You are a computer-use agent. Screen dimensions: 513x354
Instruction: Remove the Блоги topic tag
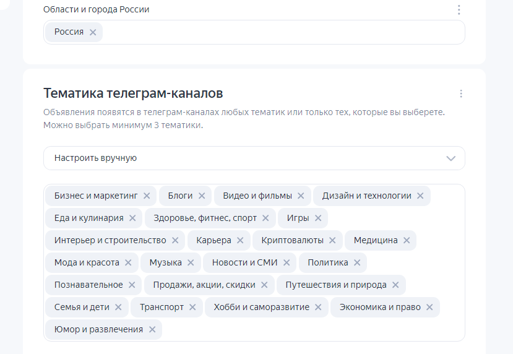[x=202, y=196]
